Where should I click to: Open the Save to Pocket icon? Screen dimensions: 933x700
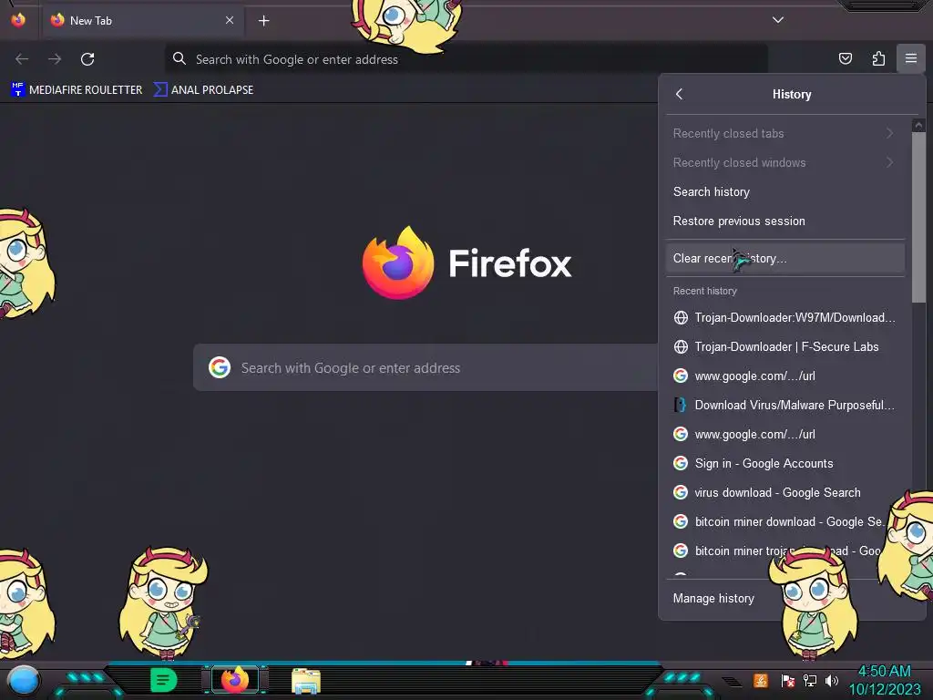pyautogui.click(x=845, y=58)
